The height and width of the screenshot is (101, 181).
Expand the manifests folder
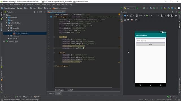[7, 17]
